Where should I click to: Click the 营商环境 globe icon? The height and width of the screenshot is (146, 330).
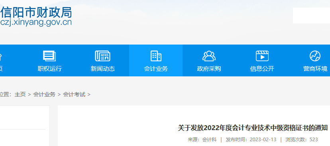315,56
